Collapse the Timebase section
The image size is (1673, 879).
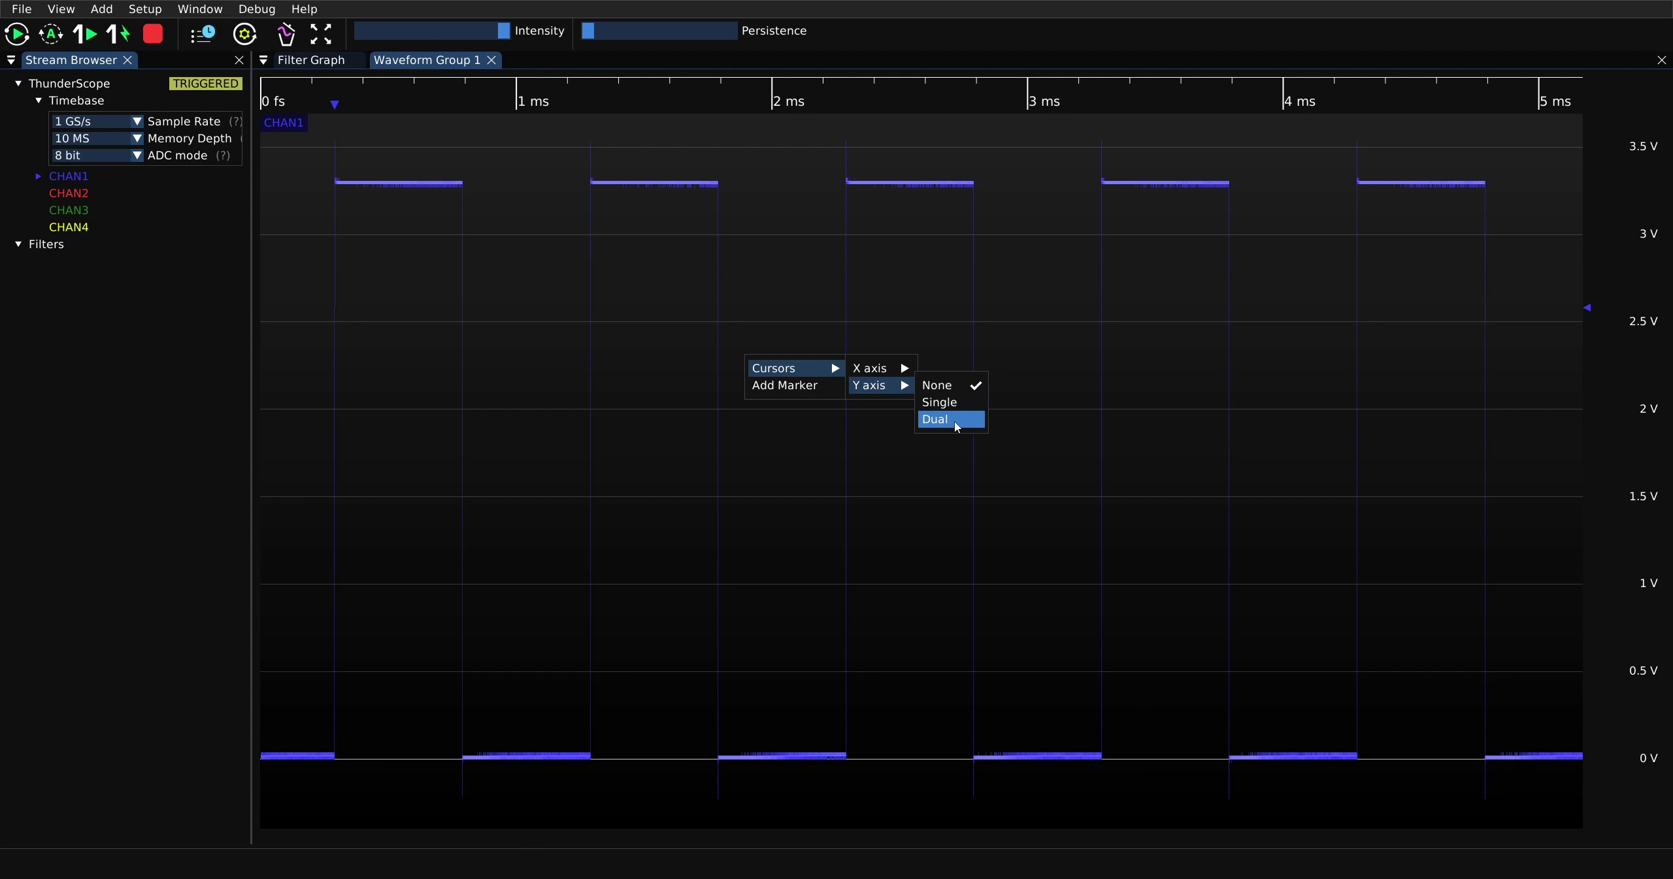(x=39, y=101)
